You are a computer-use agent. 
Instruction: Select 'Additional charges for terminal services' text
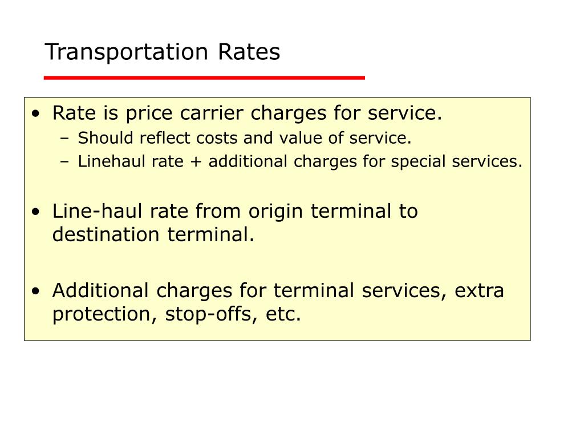250,290
